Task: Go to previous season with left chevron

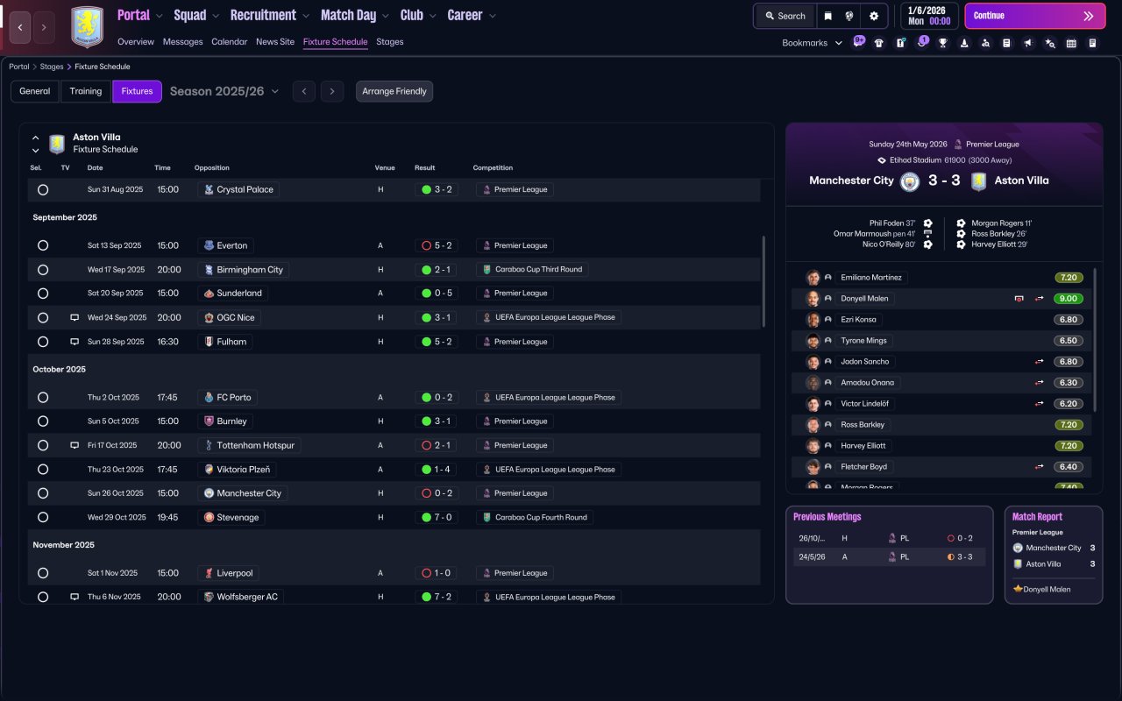Action: [x=304, y=91]
